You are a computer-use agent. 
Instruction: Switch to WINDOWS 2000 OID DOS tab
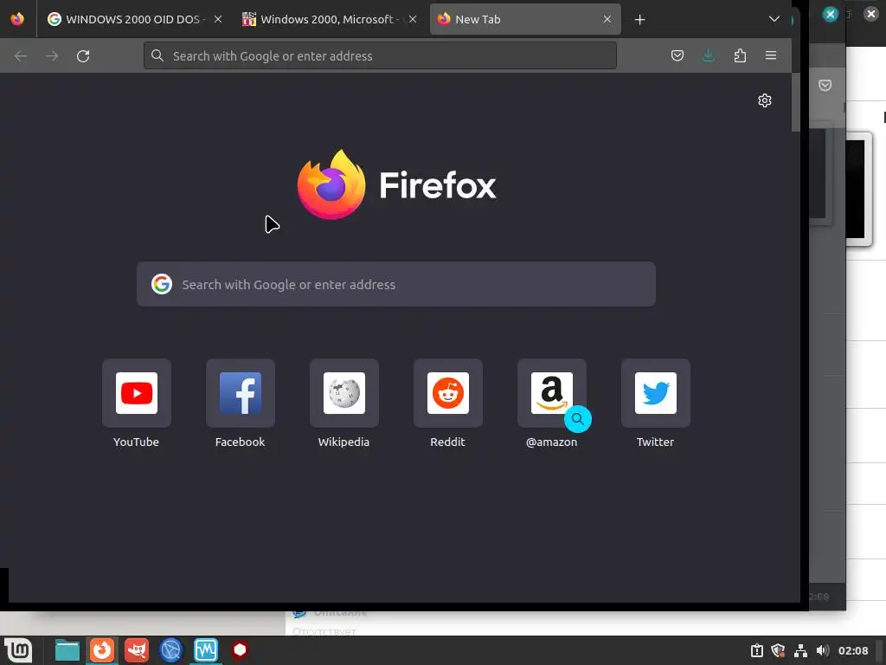coord(134,19)
